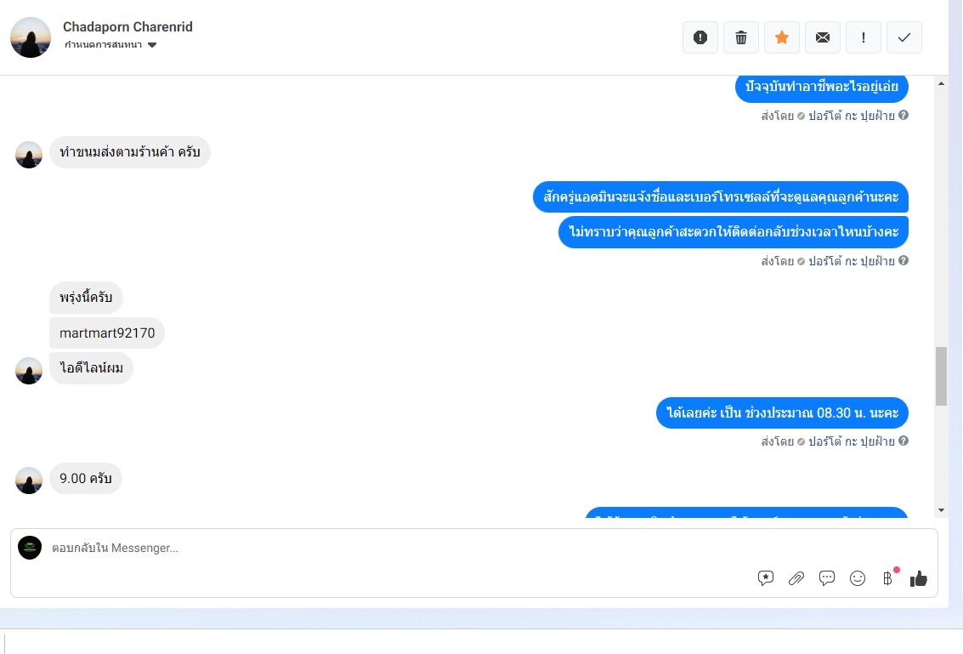Click the chat scrollbar up arrow
This screenshot has width=963, height=654.
(941, 83)
